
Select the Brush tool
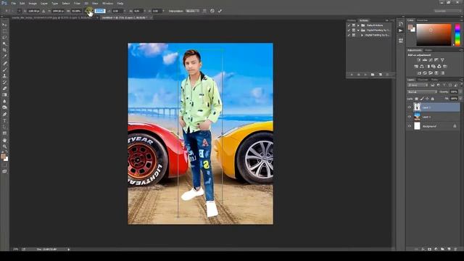coord(4,70)
